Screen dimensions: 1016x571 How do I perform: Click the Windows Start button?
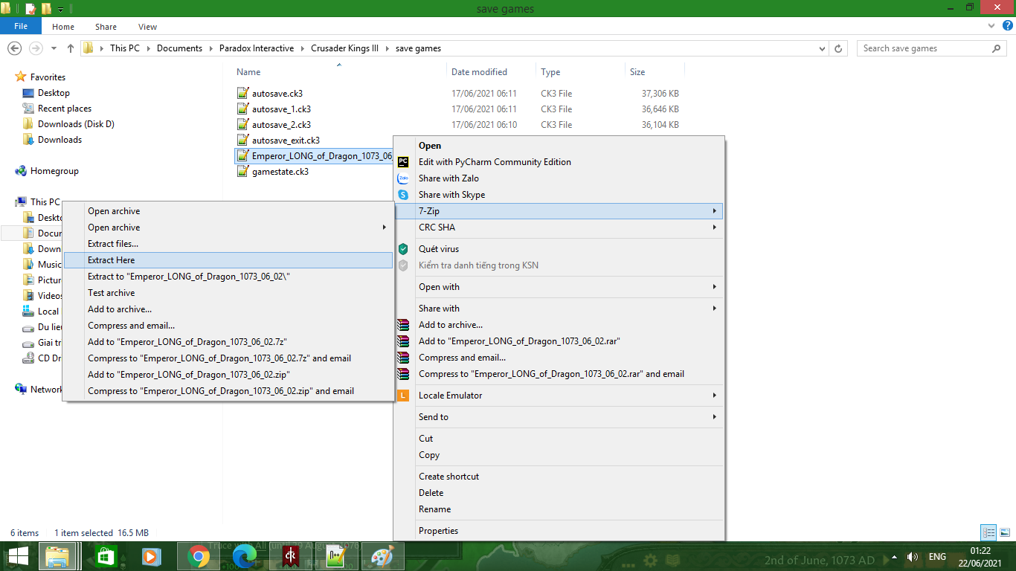[x=18, y=556]
